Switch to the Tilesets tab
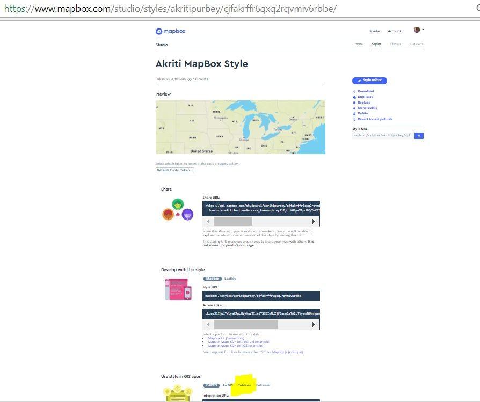480x402 pixels. pos(396,44)
